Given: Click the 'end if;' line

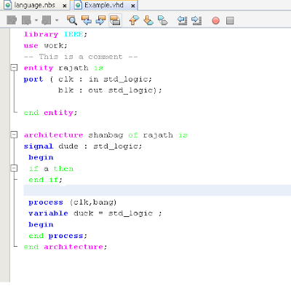Looking at the screenshot, I should pyautogui.click(x=45, y=180).
